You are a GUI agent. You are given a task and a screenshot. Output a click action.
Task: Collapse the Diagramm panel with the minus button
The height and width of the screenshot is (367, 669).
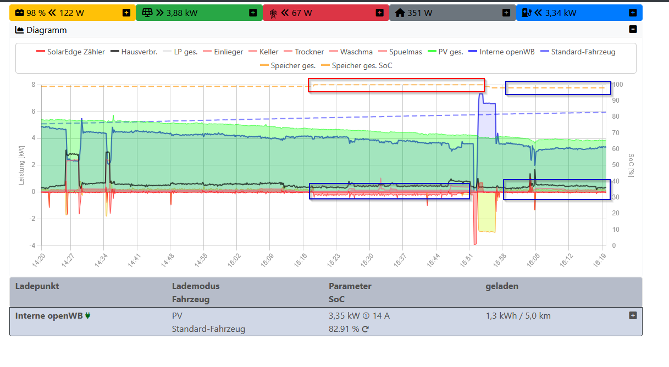click(x=633, y=29)
